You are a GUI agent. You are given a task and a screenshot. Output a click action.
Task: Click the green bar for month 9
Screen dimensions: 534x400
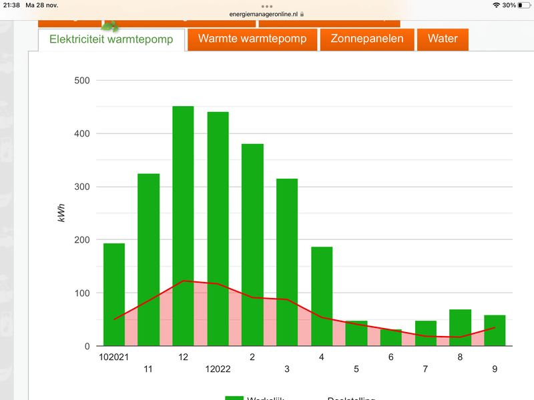pos(495,331)
